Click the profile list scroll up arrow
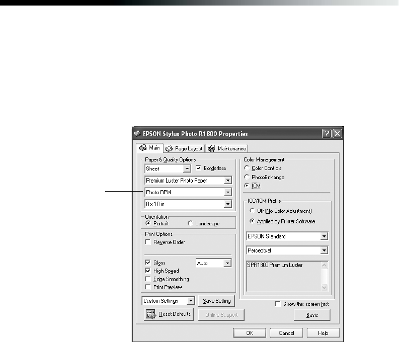 [x=324, y=265]
